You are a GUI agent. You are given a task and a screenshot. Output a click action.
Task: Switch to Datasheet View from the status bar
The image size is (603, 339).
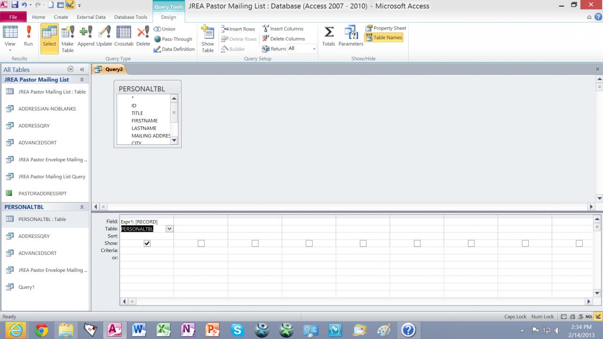[x=564, y=316]
